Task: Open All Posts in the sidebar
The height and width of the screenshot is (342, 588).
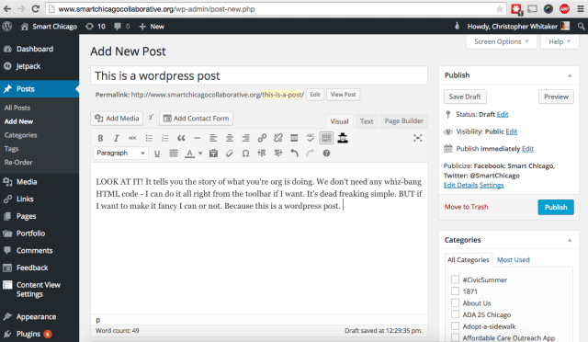Action: click(17, 108)
